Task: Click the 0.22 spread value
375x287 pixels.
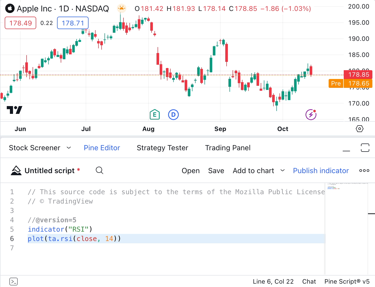Action: click(x=47, y=23)
